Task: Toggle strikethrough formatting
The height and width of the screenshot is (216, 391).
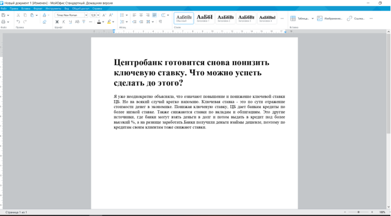Action: click(84, 21)
